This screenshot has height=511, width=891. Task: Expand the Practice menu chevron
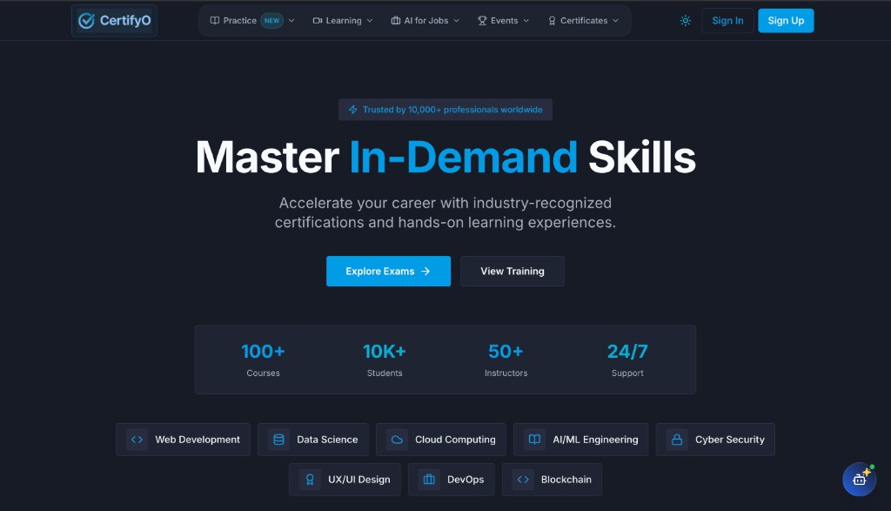[x=291, y=21]
